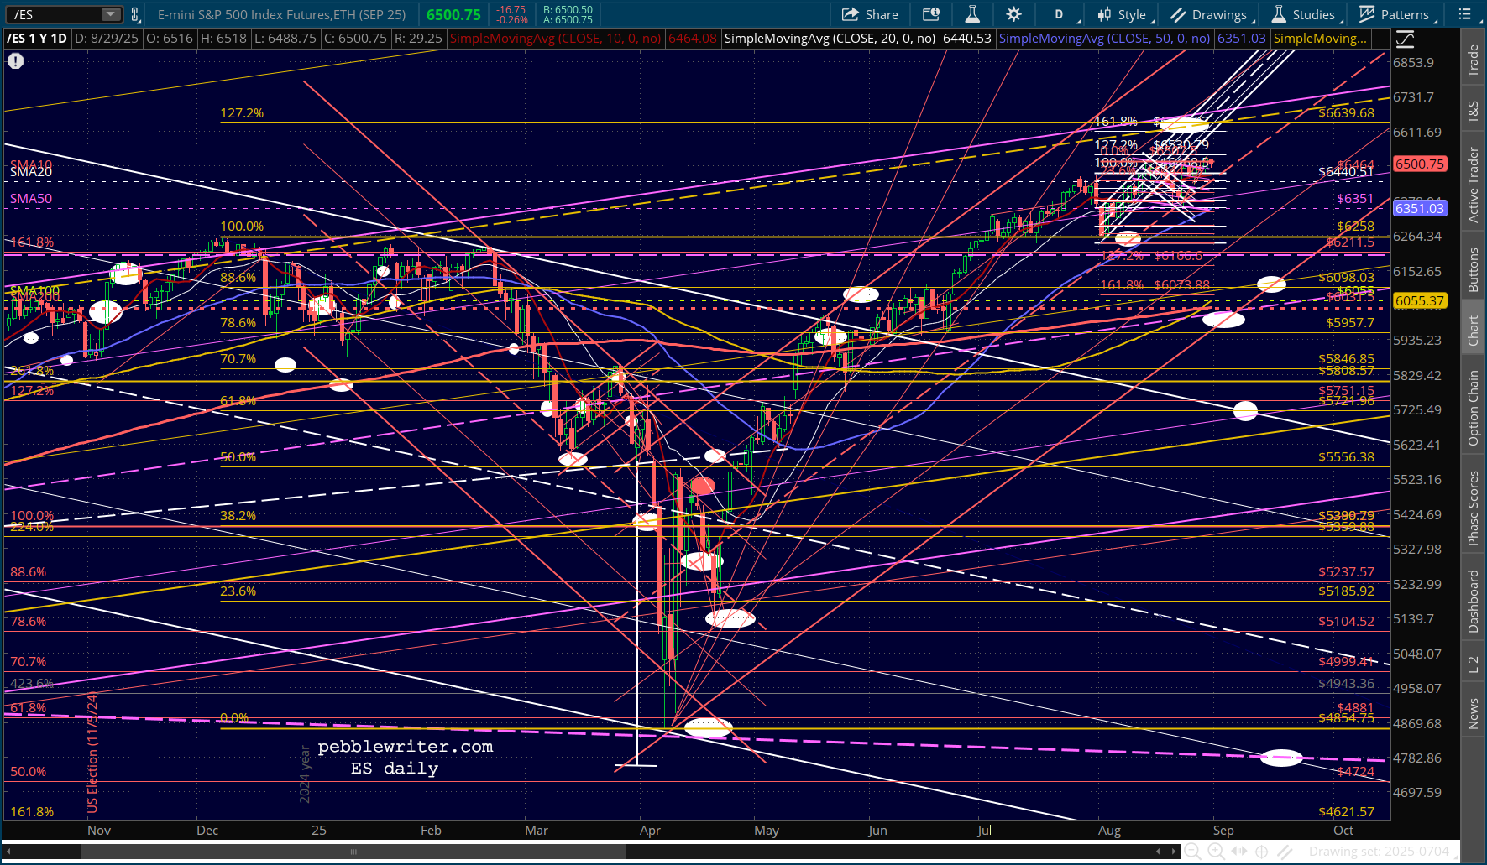
Task: Switch to the Option Chain sidebar tab
Action: [x=1473, y=409]
